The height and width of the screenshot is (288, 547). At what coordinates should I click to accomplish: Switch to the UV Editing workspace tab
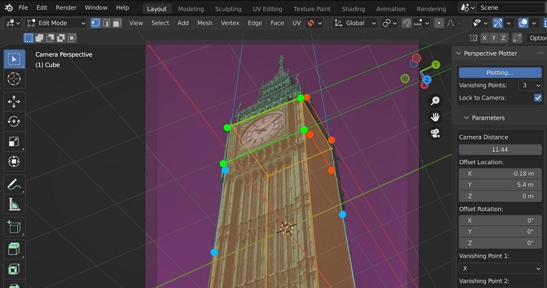click(x=267, y=9)
